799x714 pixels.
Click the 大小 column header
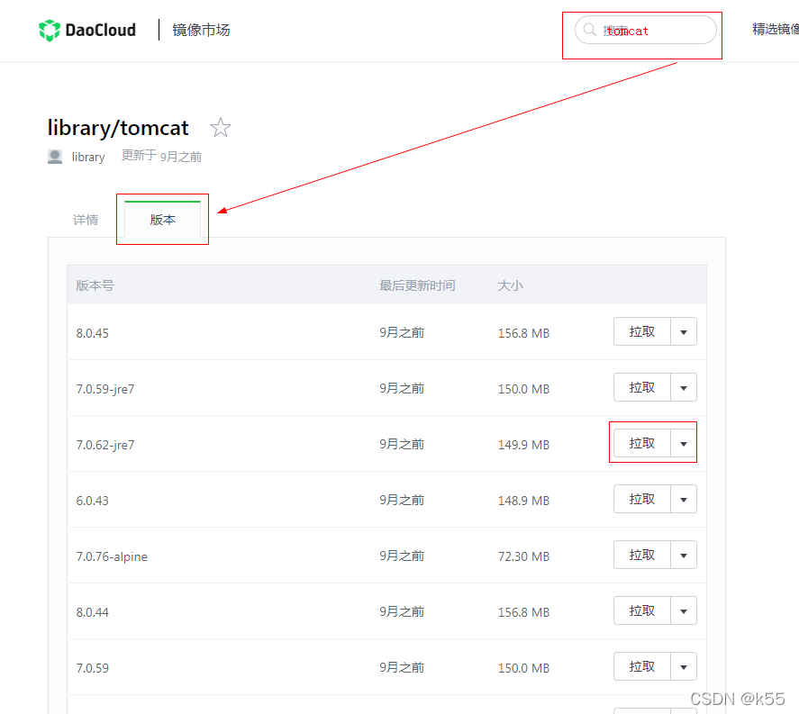pos(510,285)
